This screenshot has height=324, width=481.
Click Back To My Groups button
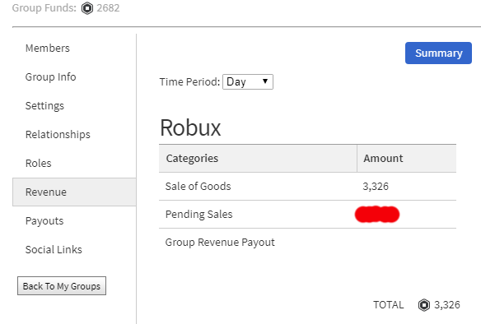(x=62, y=286)
